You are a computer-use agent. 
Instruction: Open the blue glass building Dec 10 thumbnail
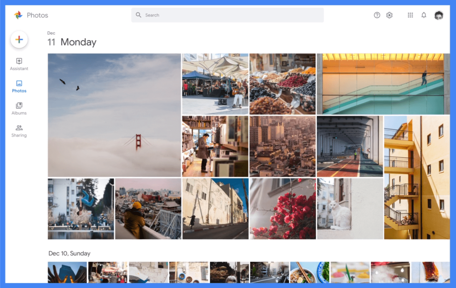[67, 272]
